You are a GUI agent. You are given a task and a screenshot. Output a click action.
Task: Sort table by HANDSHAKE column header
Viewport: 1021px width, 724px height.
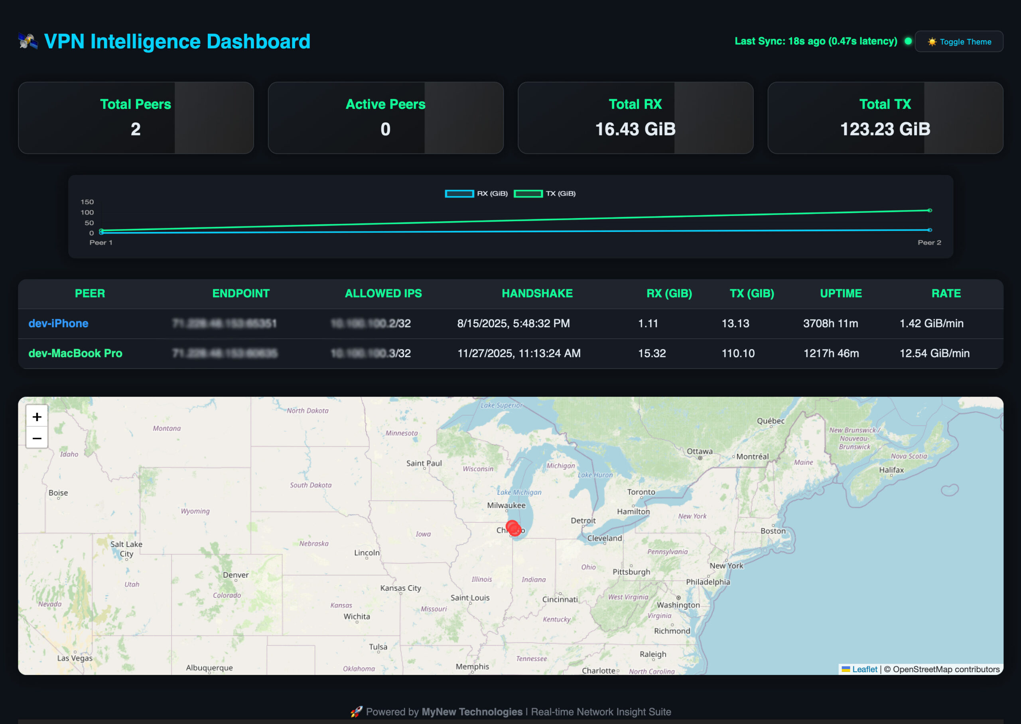(x=537, y=293)
